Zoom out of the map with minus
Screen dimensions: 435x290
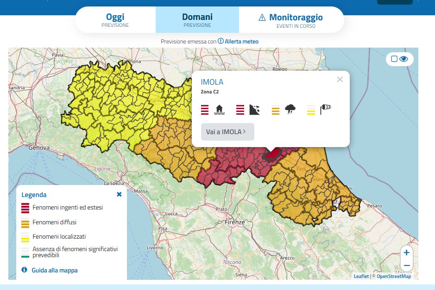[x=407, y=265]
